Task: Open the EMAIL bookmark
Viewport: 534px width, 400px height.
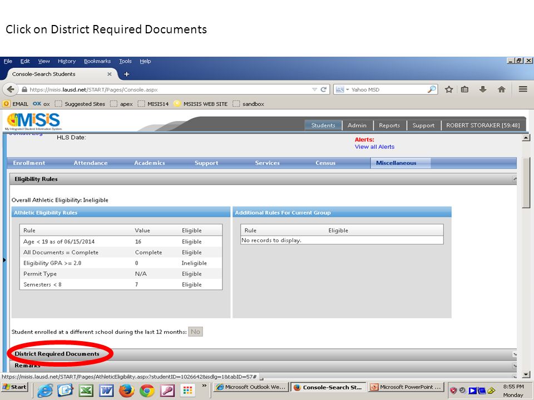Action: point(16,104)
